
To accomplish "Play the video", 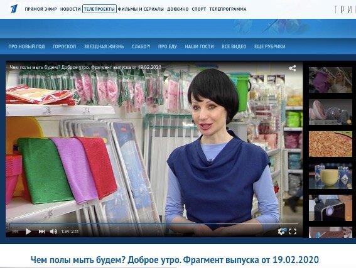I will pos(28,232).
